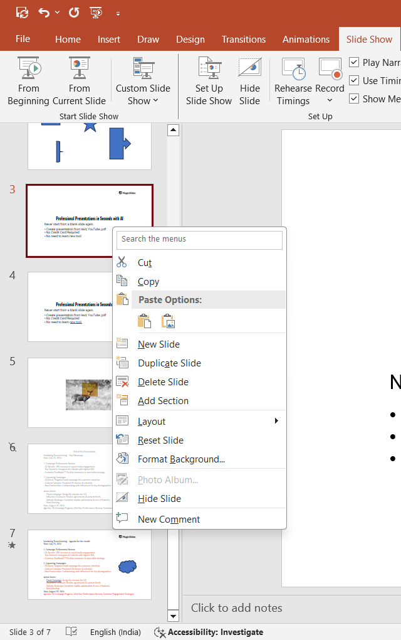Viewport: 401px width, 640px height.
Task: Switch to the Insert tab
Action: click(x=109, y=40)
